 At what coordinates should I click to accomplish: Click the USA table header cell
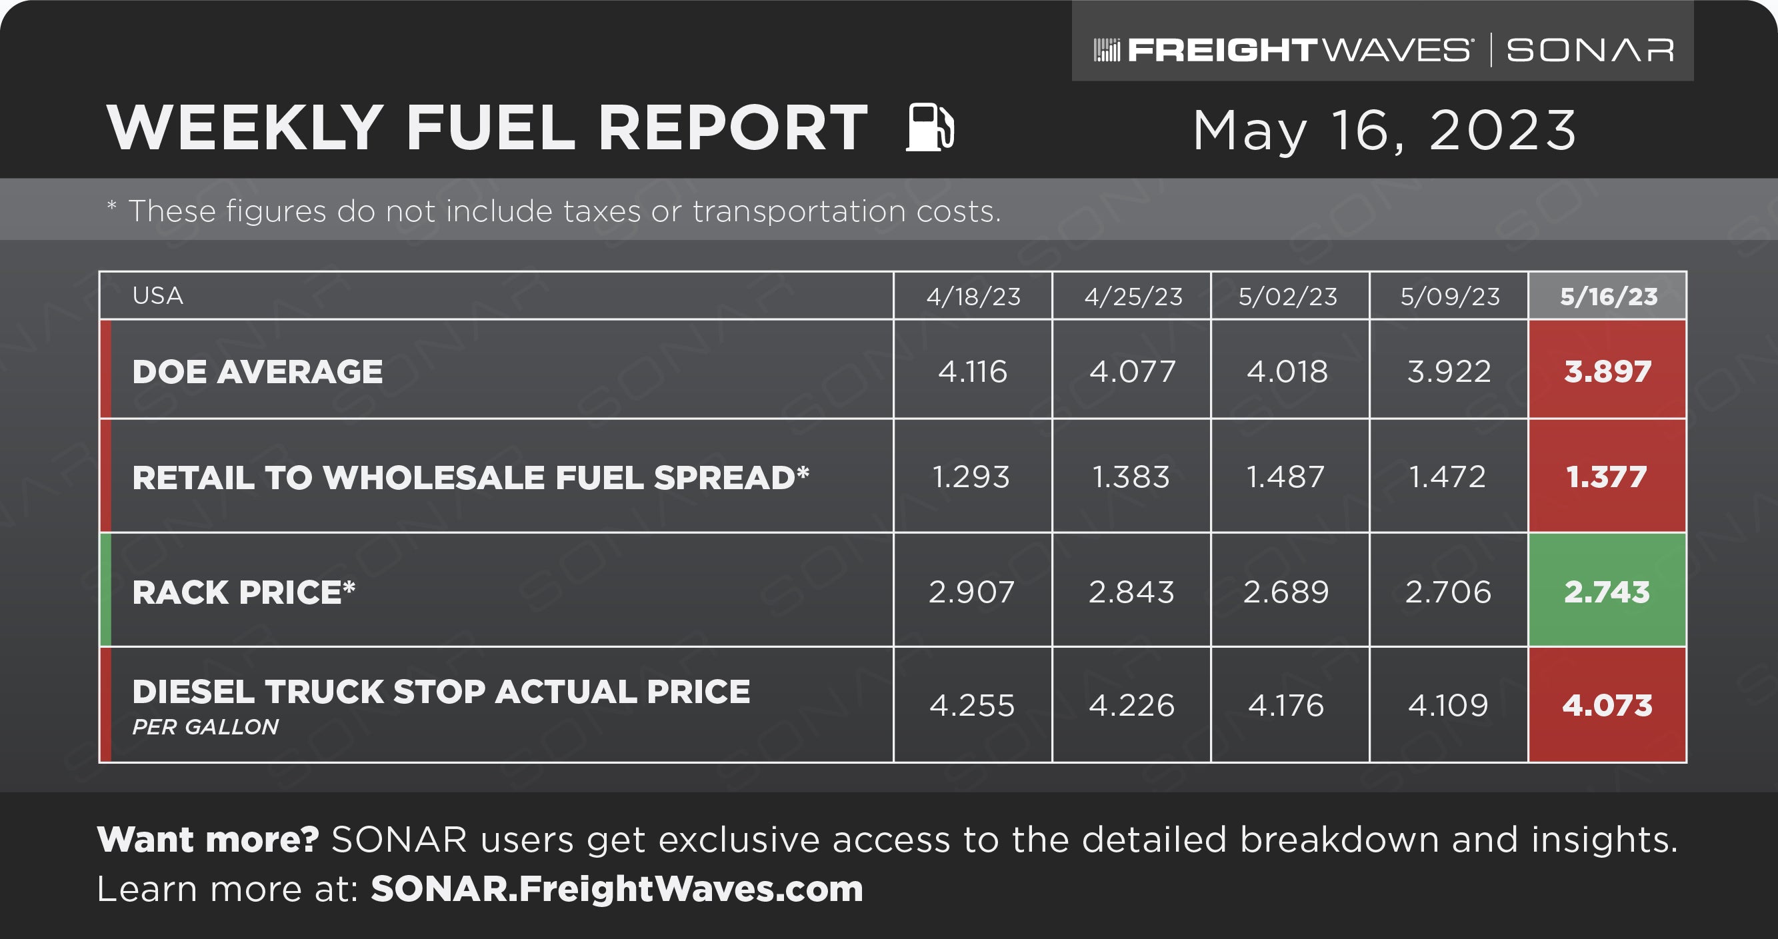[x=496, y=296]
